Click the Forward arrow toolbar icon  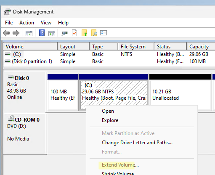16,33
